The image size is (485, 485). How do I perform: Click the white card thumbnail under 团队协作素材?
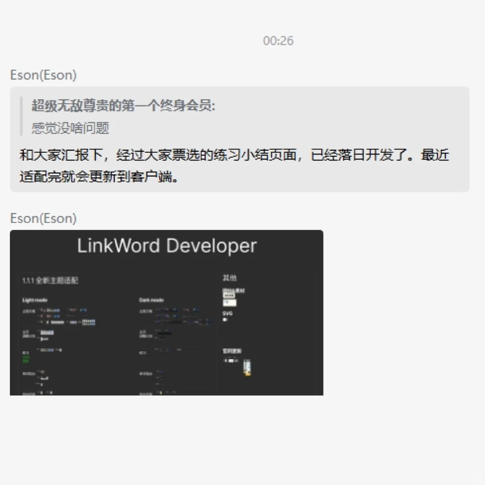(x=229, y=303)
